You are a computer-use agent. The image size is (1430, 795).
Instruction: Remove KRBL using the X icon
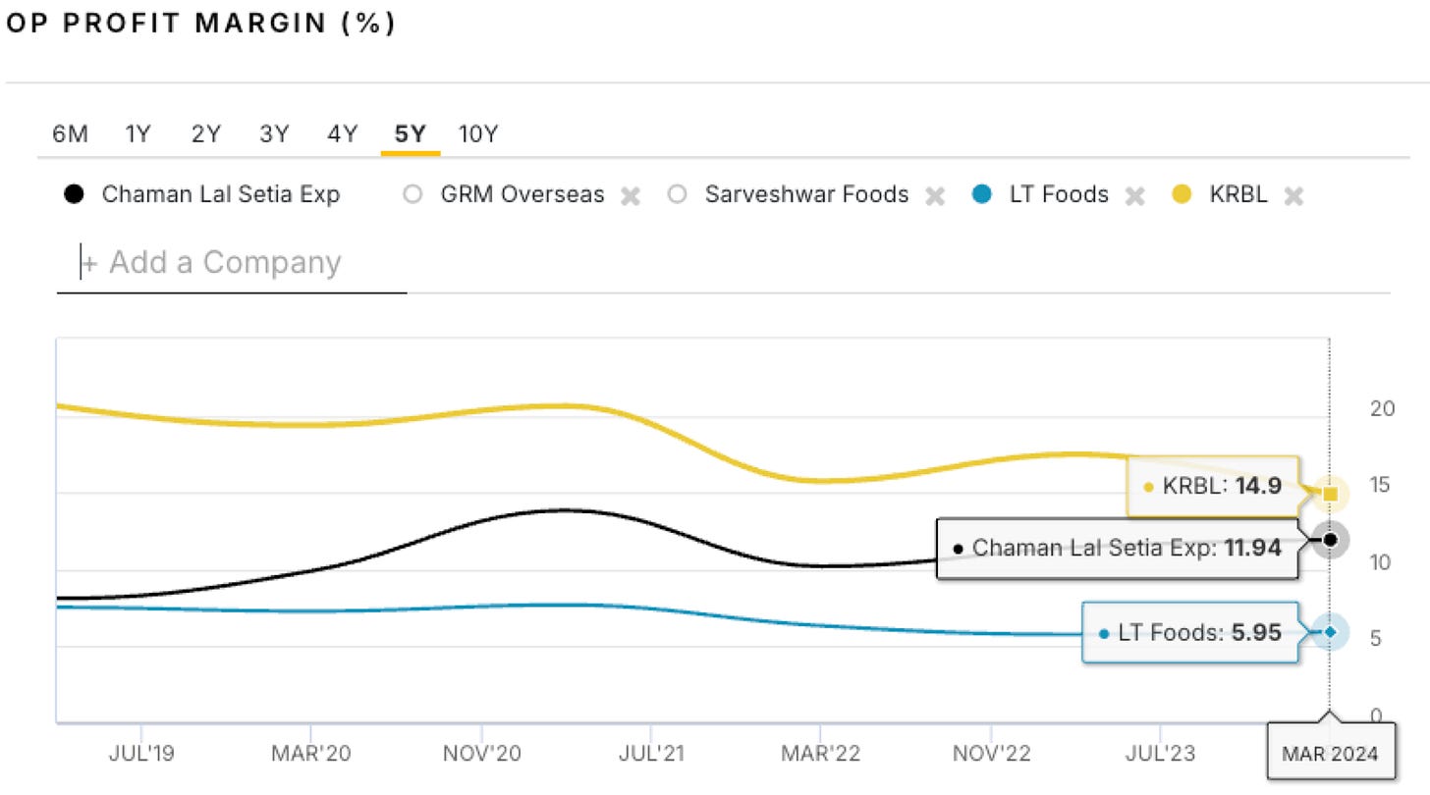click(1293, 194)
